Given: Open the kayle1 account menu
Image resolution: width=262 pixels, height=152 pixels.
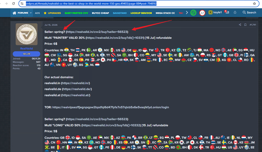Looking at the screenshot, I should 215,12.
